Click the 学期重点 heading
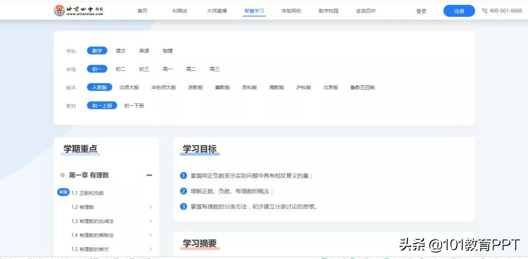The height and width of the screenshot is (259, 528). [x=80, y=149]
